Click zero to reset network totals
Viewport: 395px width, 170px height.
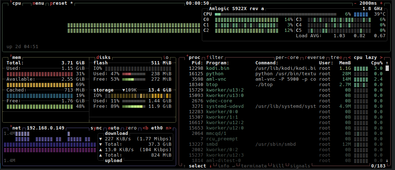pyautogui.click(x=131, y=128)
